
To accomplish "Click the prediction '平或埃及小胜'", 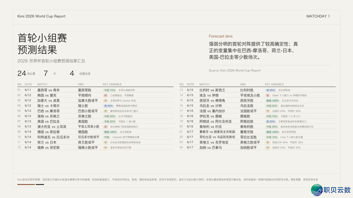I will pyautogui.click(x=250, y=95).
